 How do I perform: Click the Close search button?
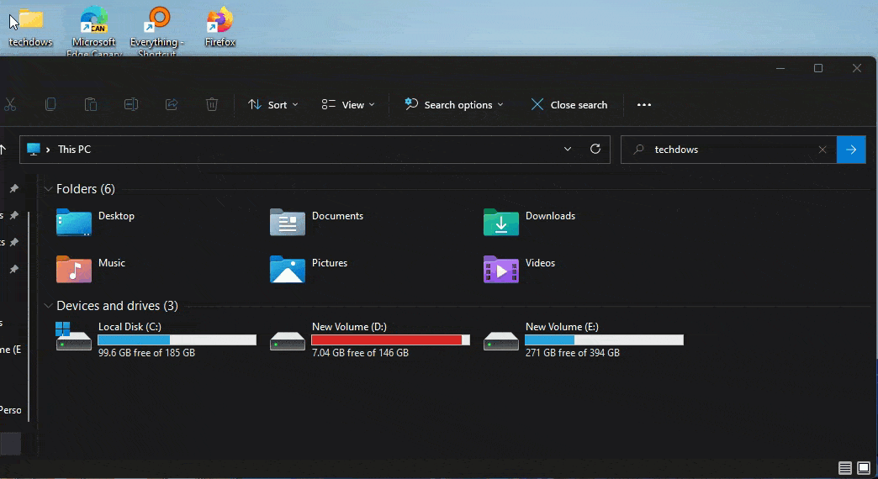[569, 105]
